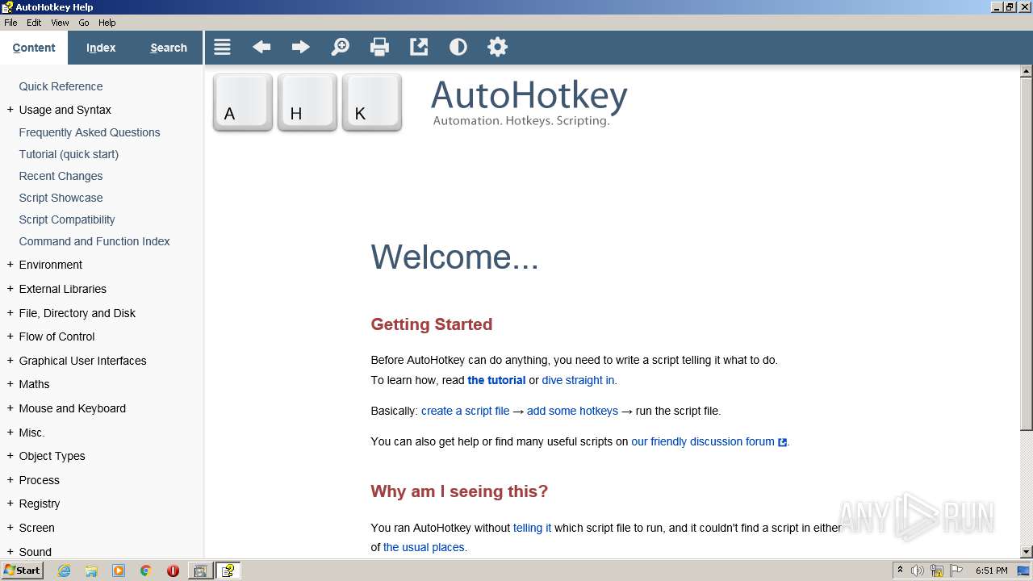Image resolution: width=1033 pixels, height=581 pixels.
Task: Open Tutorial (quick start) page
Action: coord(69,154)
